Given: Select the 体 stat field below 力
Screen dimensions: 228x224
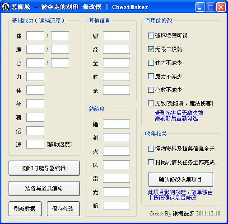Looking at the screenshot, I should [x=35, y=90].
